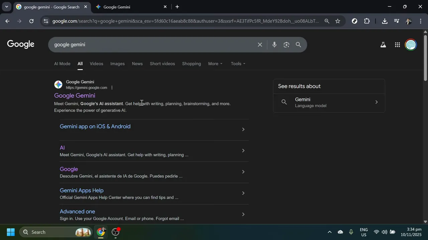
Task: Click the taskbar Search box
Action: pos(56,232)
